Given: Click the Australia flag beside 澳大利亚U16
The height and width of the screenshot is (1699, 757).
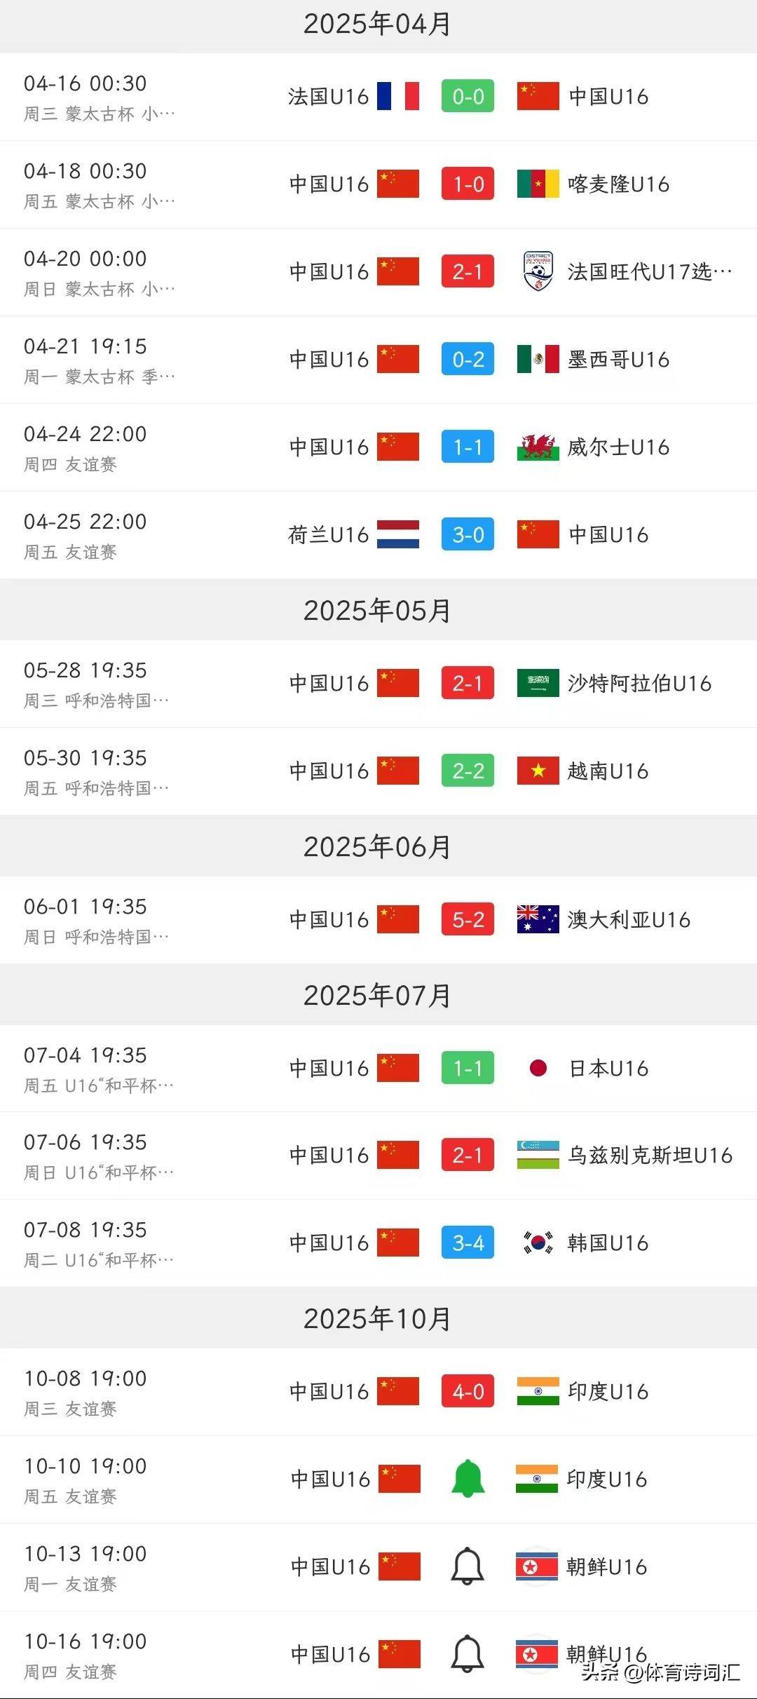Looking at the screenshot, I should tap(538, 919).
